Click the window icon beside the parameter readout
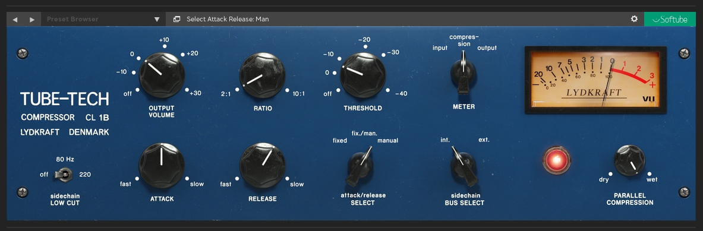 (176, 19)
